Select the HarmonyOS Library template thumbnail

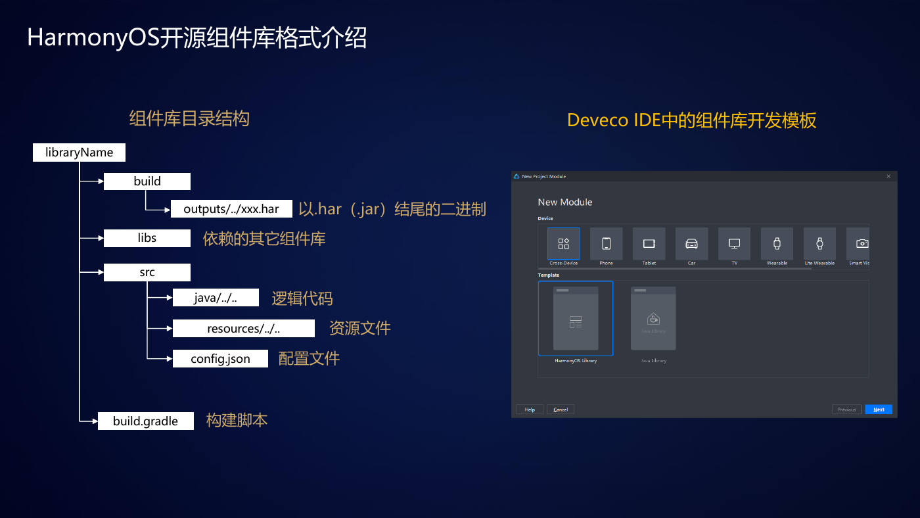576,318
